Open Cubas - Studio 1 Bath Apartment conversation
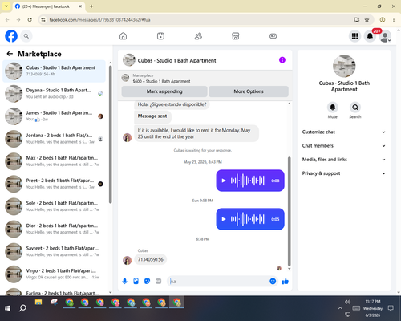Image resolution: width=401 pixels, height=321 pixels. point(54,71)
